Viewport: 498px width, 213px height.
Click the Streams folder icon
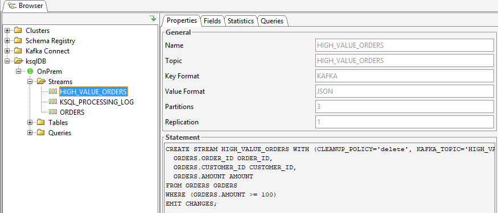(x=42, y=81)
